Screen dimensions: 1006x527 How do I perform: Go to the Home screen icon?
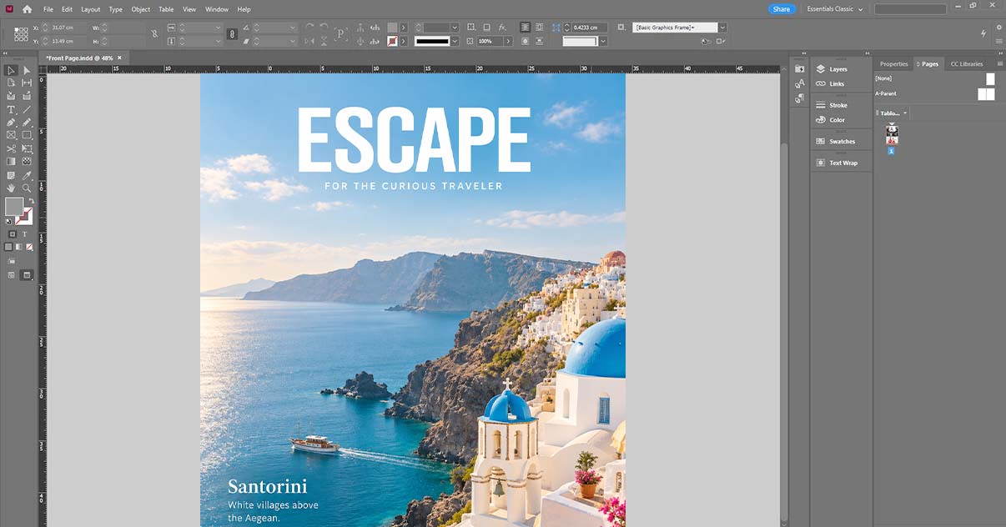coord(27,9)
